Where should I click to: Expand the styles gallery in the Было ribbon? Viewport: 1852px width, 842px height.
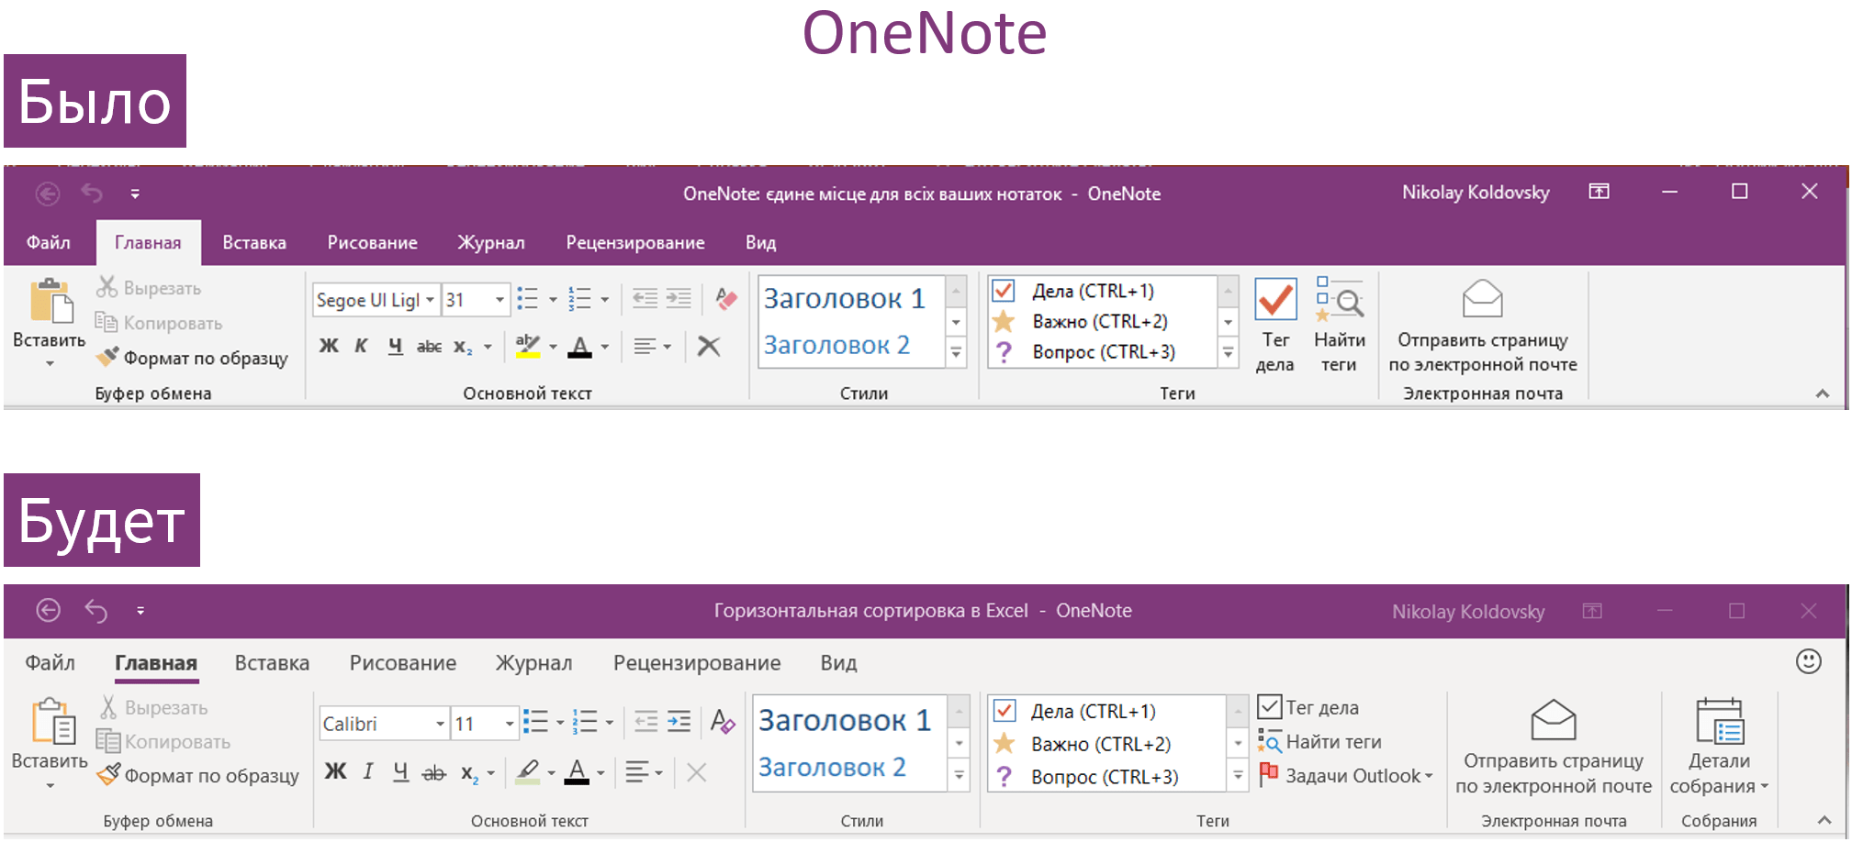tap(956, 352)
